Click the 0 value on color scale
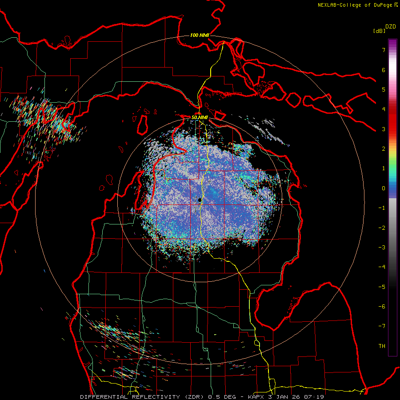 [x=384, y=188]
